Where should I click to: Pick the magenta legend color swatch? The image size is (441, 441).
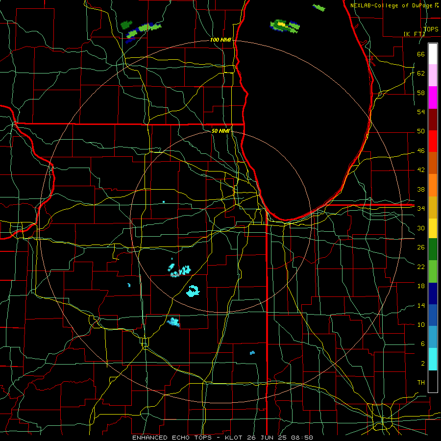[x=433, y=98]
